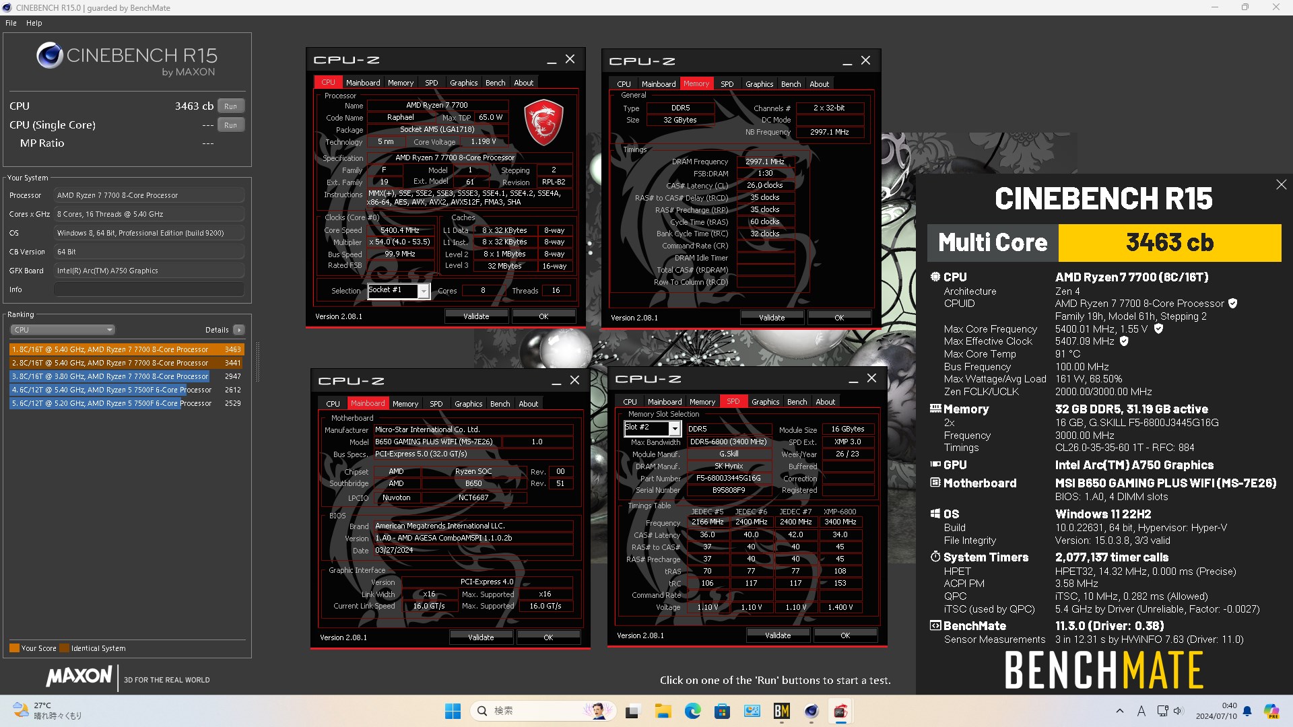The width and height of the screenshot is (1293, 727).
Task: Open the clock showing 0:40
Action: 1216,711
